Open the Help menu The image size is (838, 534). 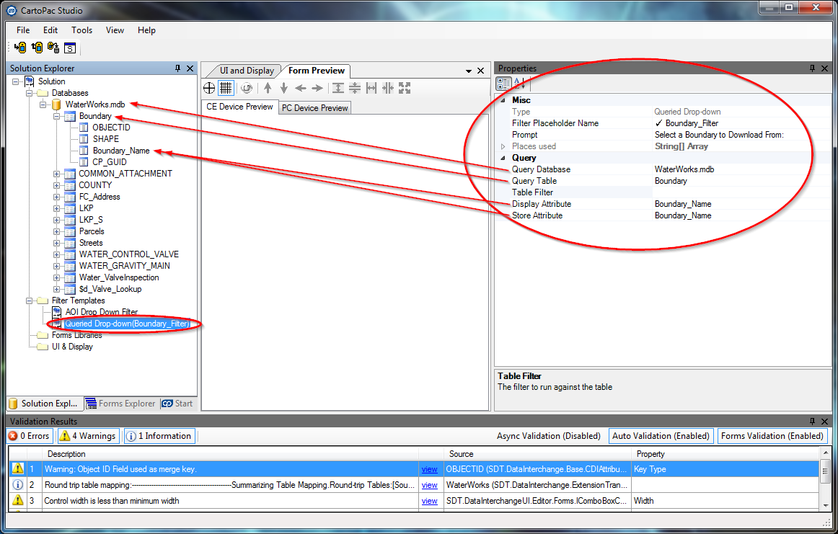pos(146,30)
